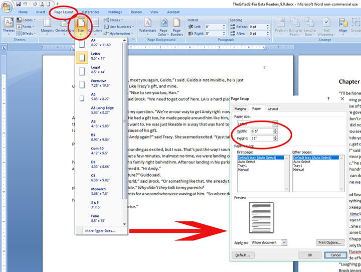The height and width of the screenshot is (272, 361).
Task: Click Cancel in Page Setup dialog
Action: click(x=335, y=255)
